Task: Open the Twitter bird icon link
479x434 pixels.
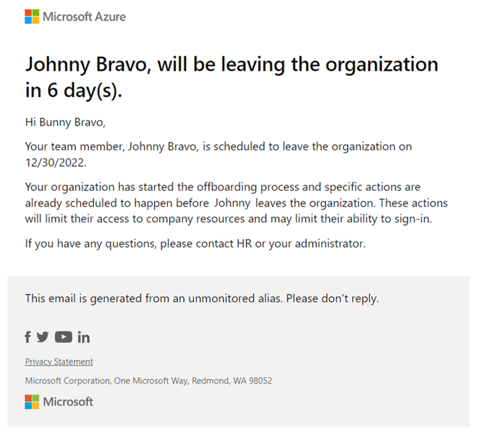Action: point(42,338)
